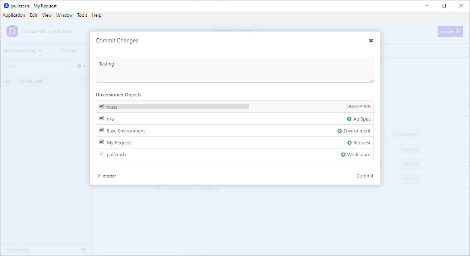Open Preferences at the bottom left
The height and width of the screenshot is (256, 470).
18,250
